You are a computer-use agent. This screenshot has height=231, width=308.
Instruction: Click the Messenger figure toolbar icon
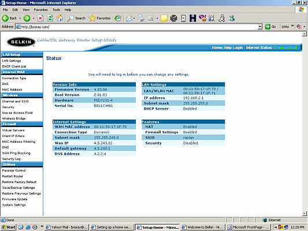click(x=222, y=18)
